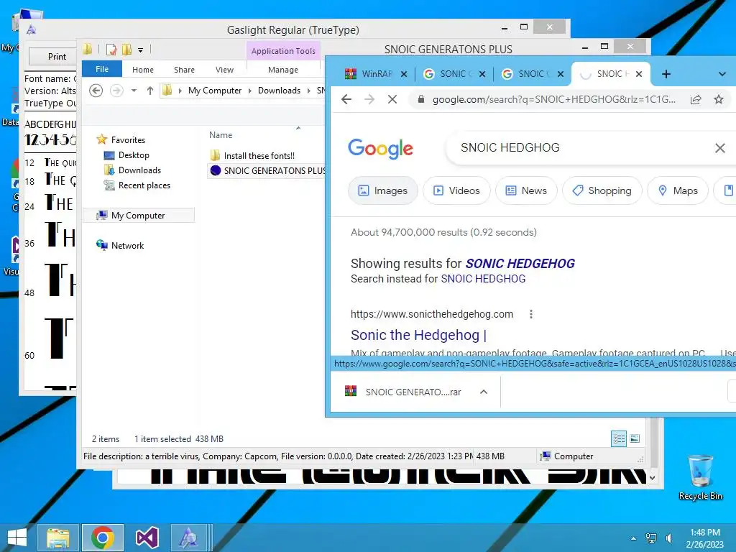Sort files by Name column header
Screen dimensions: 736x552
[x=221, y=134]
